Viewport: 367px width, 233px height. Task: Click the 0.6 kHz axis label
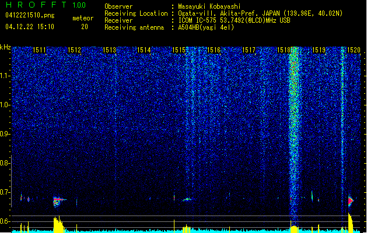coord(5,221)
